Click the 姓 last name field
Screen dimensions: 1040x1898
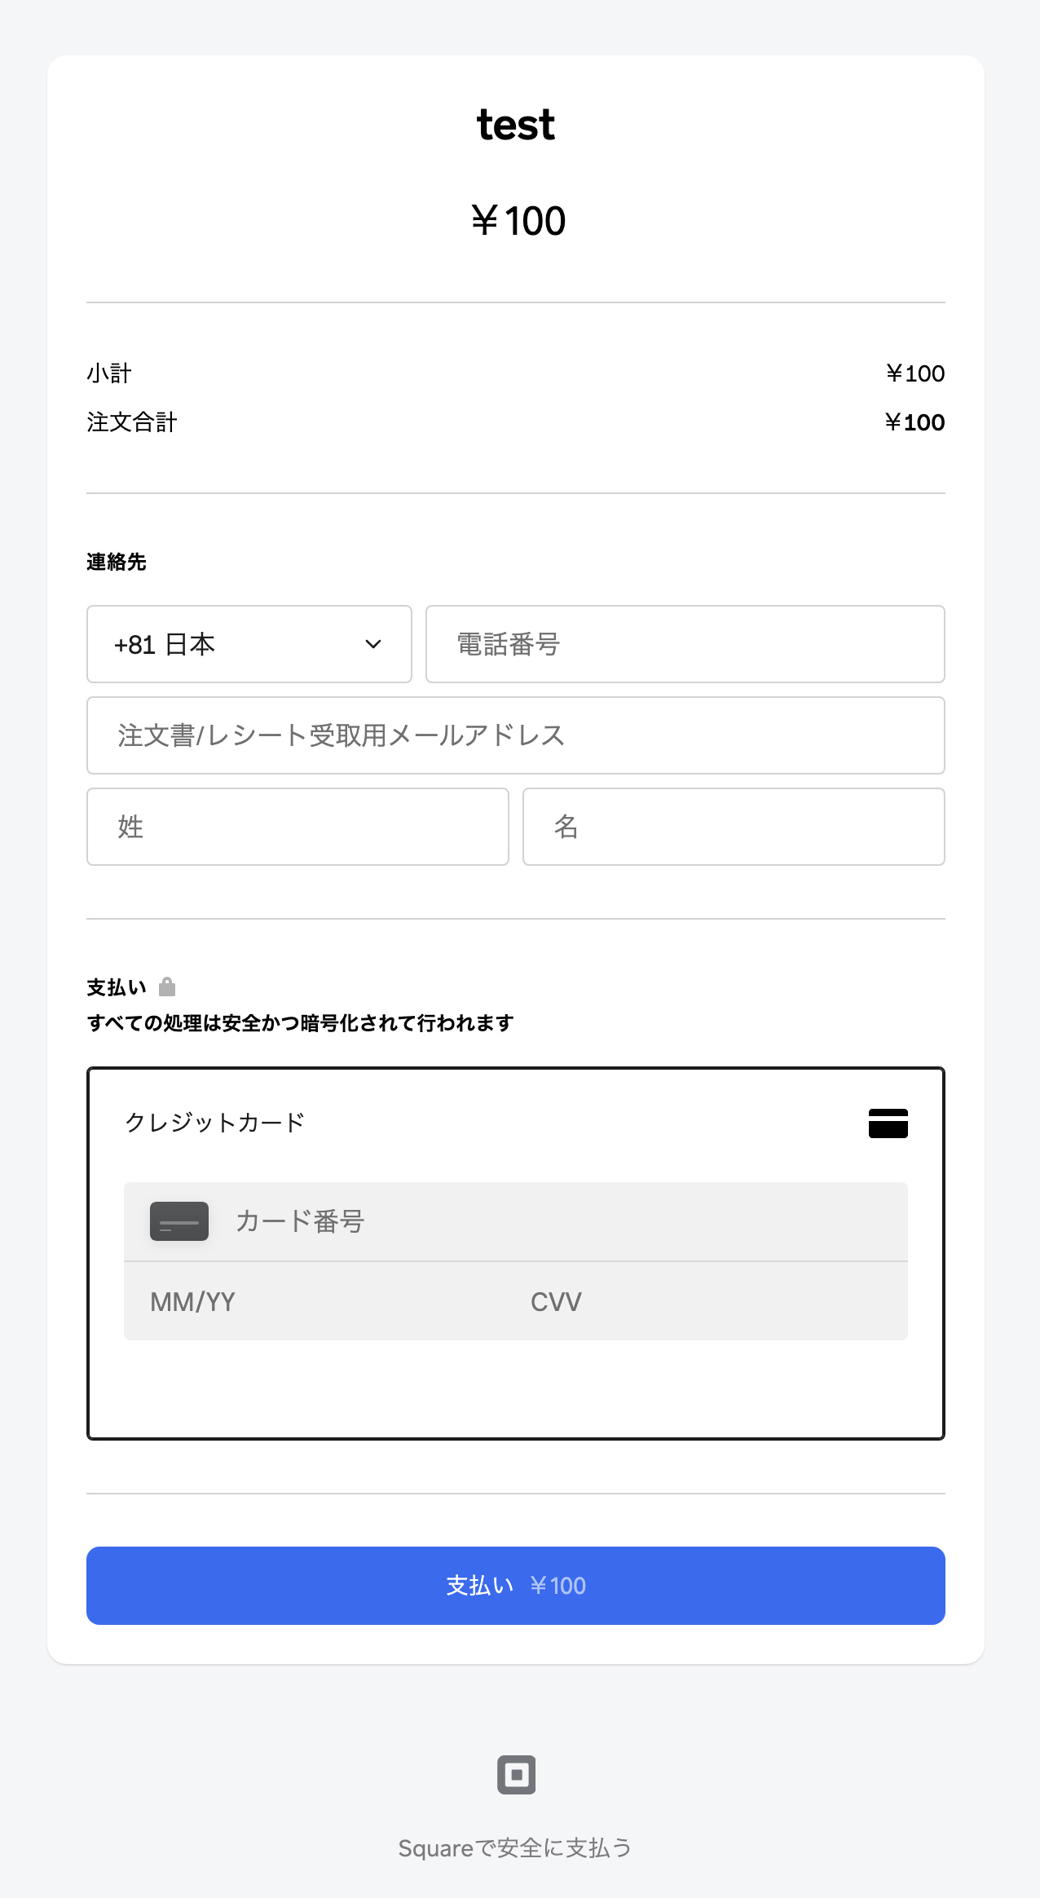pyautogui.click(x=298, y=827)
